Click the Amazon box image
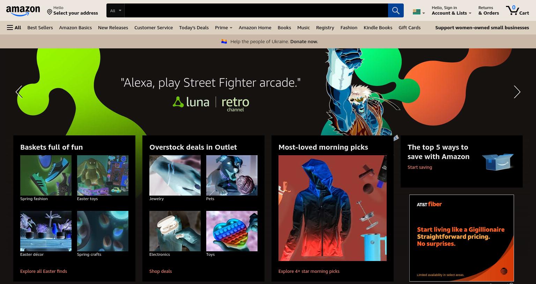The width and height of the screenshot is (536, 284). click(x=498, y=161)
